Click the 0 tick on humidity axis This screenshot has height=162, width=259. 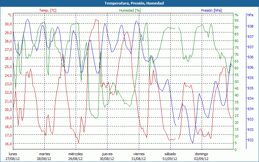235,150
